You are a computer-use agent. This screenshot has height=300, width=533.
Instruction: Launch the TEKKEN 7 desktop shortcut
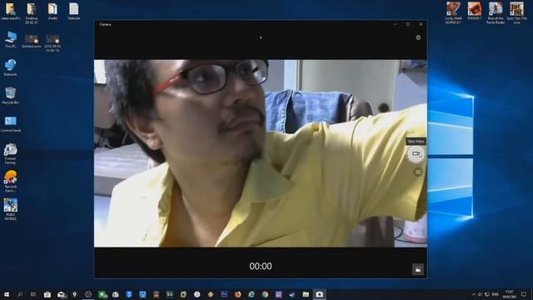(475, 11)
